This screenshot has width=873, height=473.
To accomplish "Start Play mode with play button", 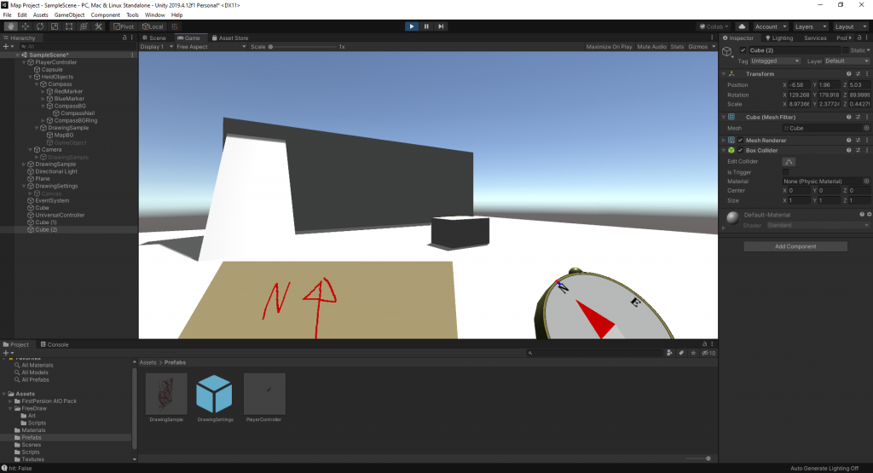I will tap(412, 26).
